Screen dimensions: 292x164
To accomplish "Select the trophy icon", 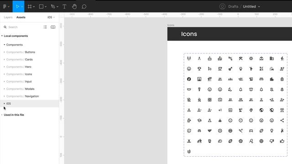I will [199, 69].
